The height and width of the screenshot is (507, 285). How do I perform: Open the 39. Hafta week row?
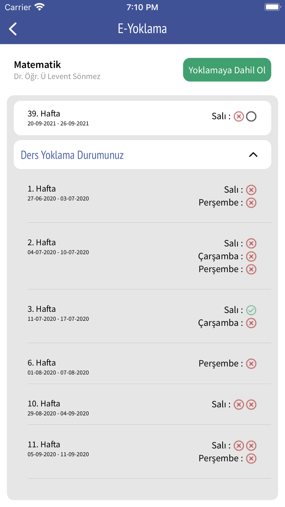(x=142, y=118)
